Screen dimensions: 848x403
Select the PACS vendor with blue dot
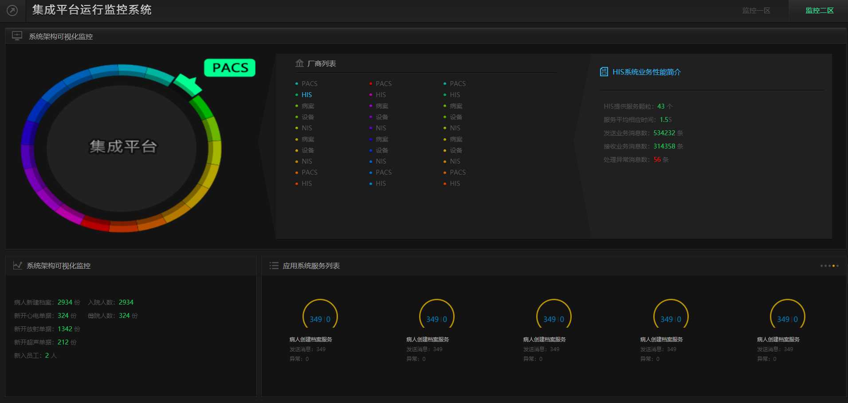384,172
